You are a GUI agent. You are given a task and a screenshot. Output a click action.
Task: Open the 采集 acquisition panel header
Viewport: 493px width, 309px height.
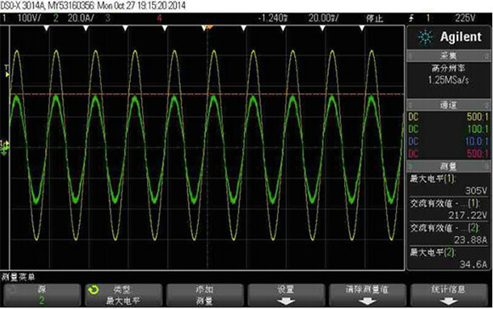(448, 56)
